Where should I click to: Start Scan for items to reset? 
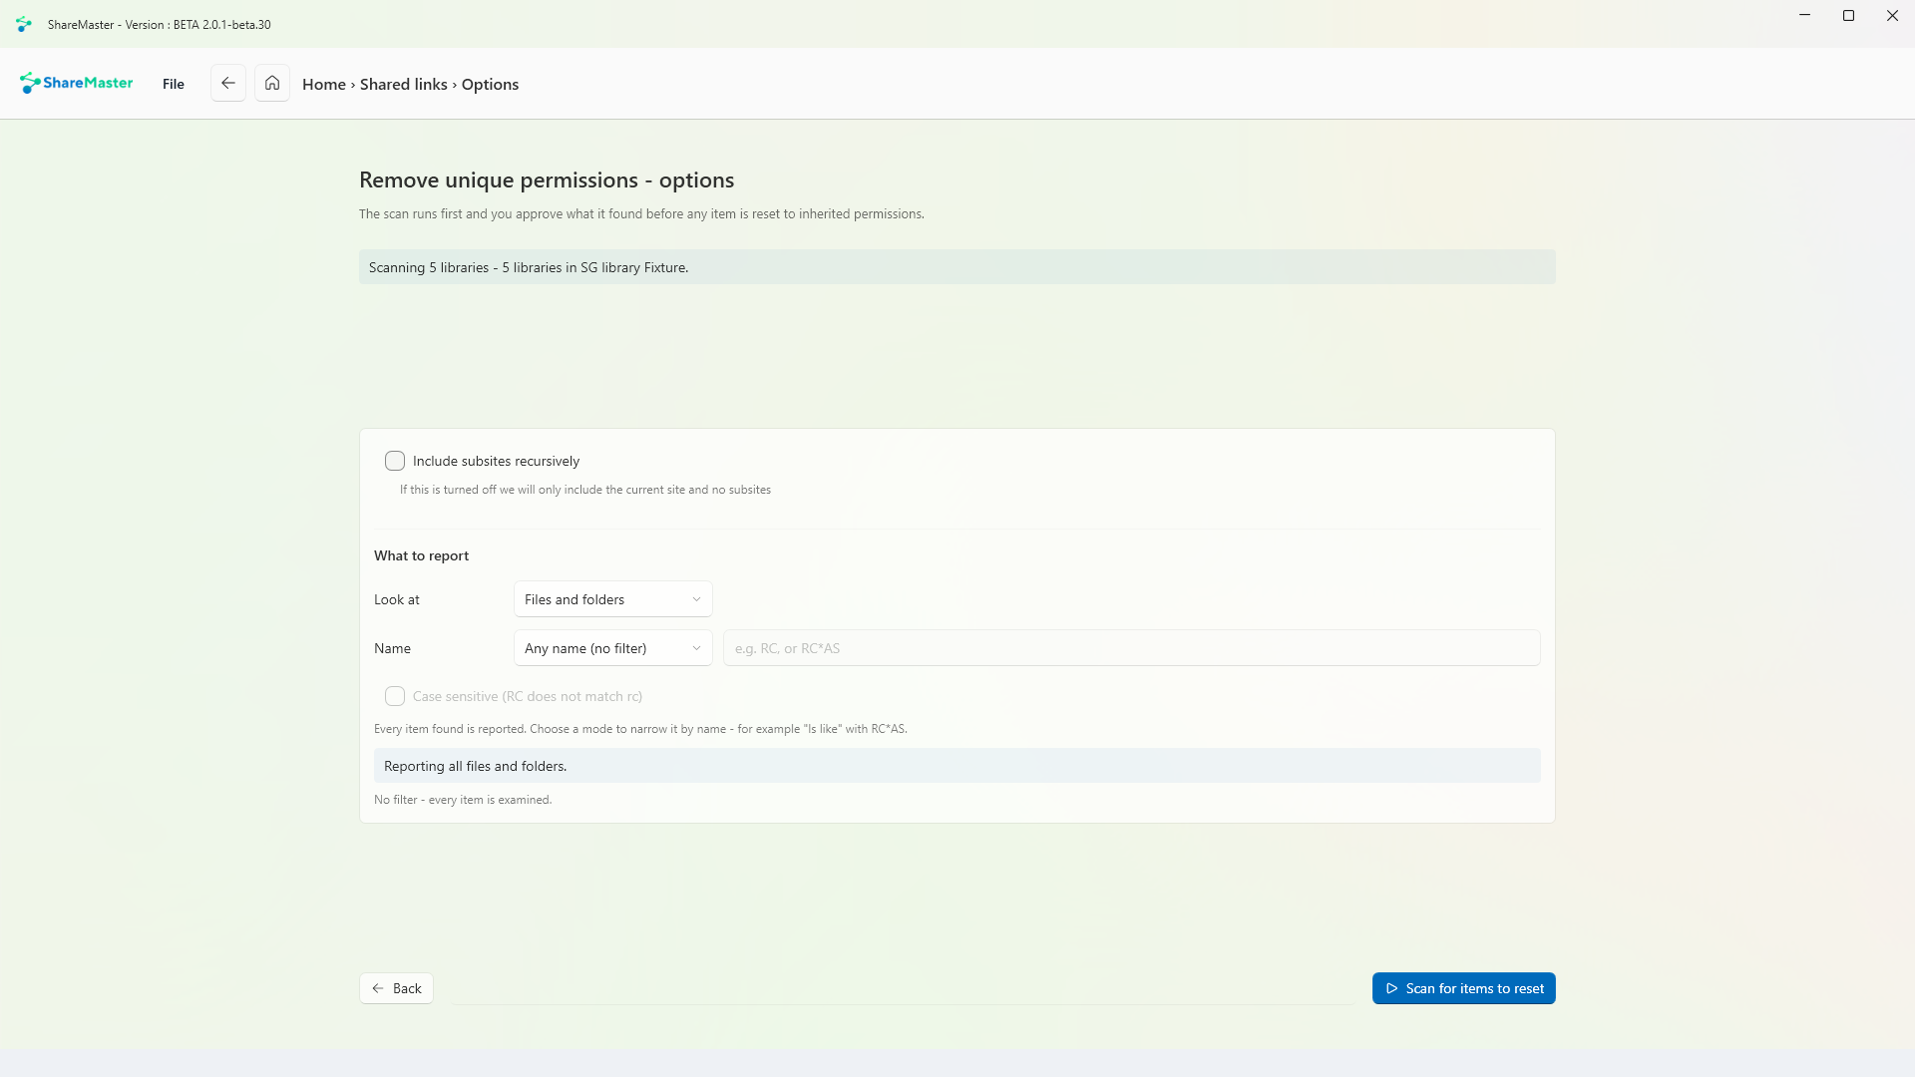pyautogui.click(x=1463, y=988)
